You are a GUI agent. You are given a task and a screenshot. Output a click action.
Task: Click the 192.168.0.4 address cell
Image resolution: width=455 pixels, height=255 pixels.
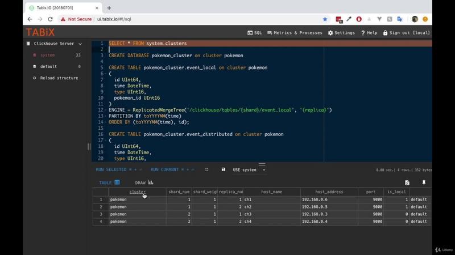click(x=329, y=222)
